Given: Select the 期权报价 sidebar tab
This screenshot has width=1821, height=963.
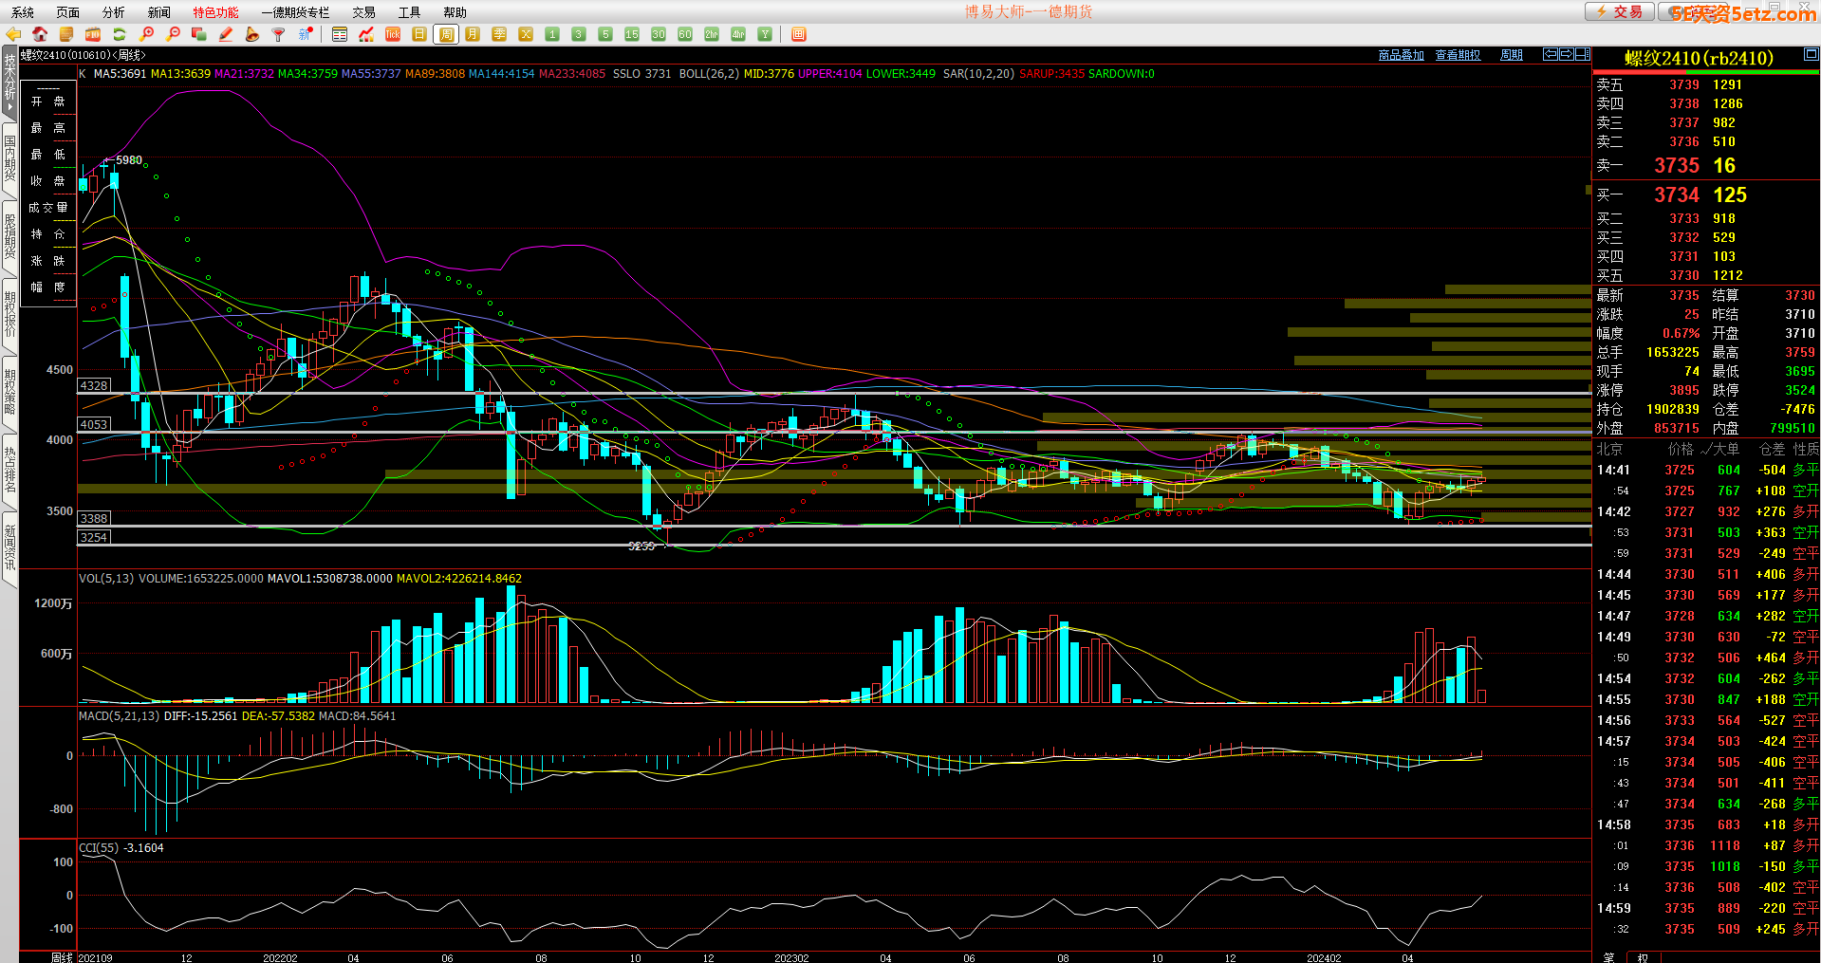Looking at the screenshot, I should coord(9,315).
